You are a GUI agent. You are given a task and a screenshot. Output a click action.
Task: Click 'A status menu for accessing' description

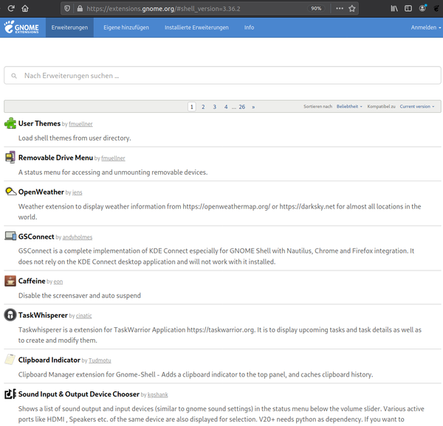113,172
